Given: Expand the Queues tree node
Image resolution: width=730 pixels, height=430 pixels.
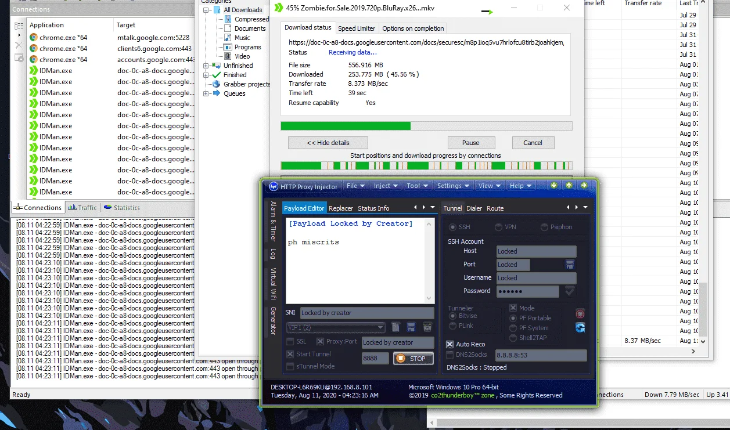Looking at the screenshot, I should coord(206,93).
